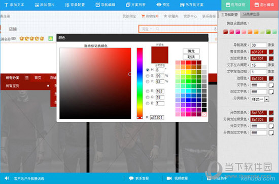Screen dimensions: 279x184
Task: Switch to the 分类弹出层 tab
Action: tap(251, 14)
